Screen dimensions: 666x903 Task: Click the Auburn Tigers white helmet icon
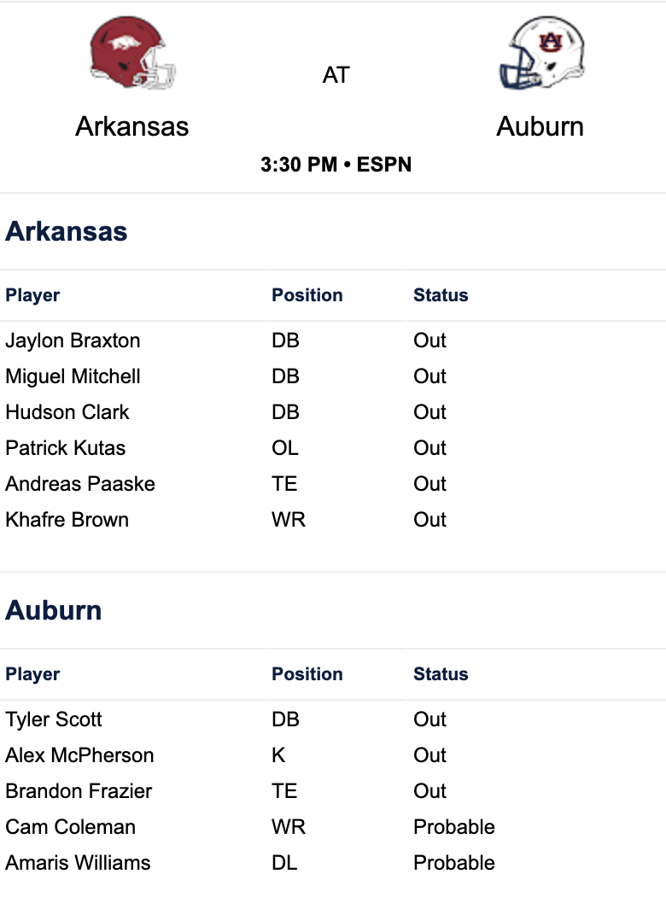[x=541, y=53]
